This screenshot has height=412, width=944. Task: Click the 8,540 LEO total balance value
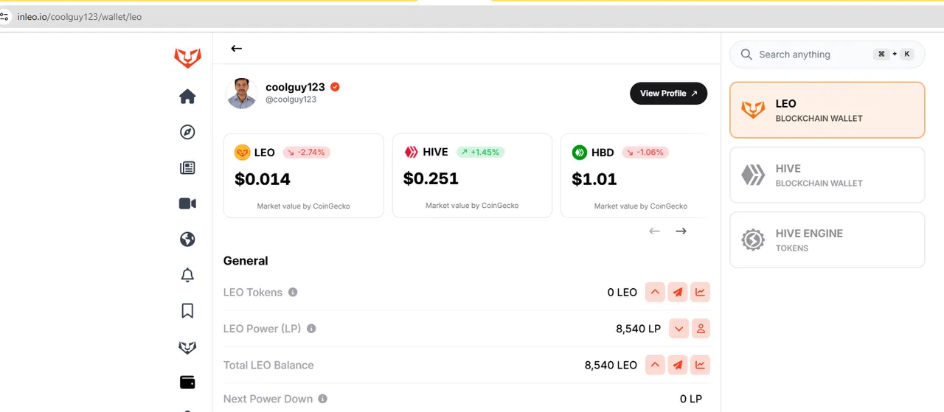pos(611,365)
